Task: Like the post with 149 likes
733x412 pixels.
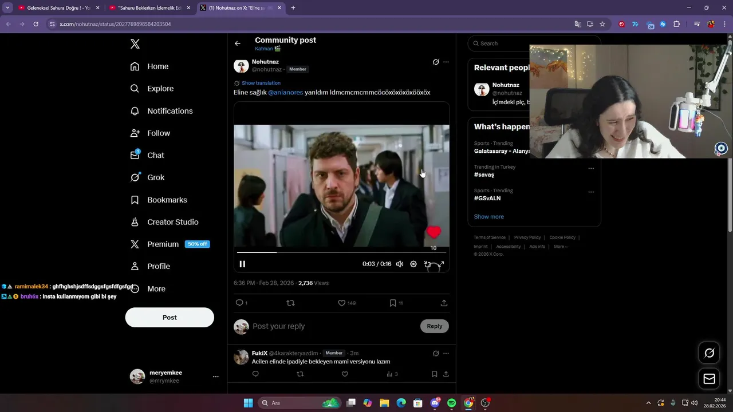Action: point(346,303)
